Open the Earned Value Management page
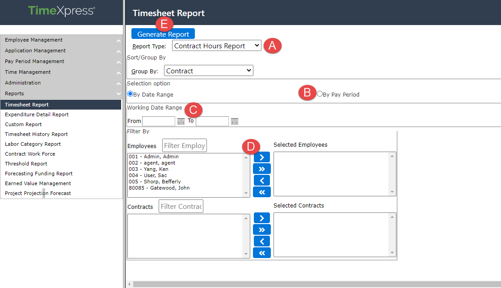 point(38,183)
